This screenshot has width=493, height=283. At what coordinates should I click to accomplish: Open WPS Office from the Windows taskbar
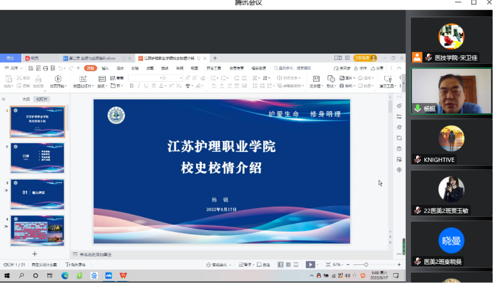coord(123,276)
